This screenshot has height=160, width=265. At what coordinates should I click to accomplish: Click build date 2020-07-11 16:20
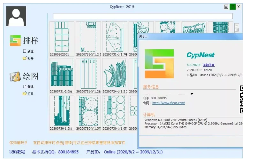[199, 70]
